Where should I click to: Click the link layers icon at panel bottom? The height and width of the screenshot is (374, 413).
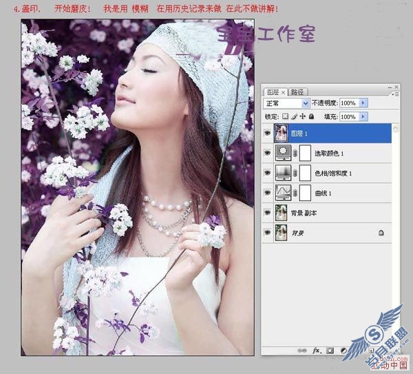302,351
